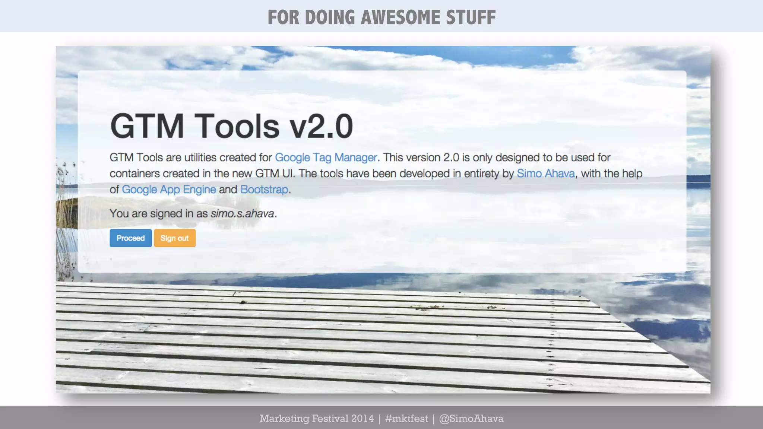Open the Google App Engine link
763x429 pixels.
(x=169, y=190)
